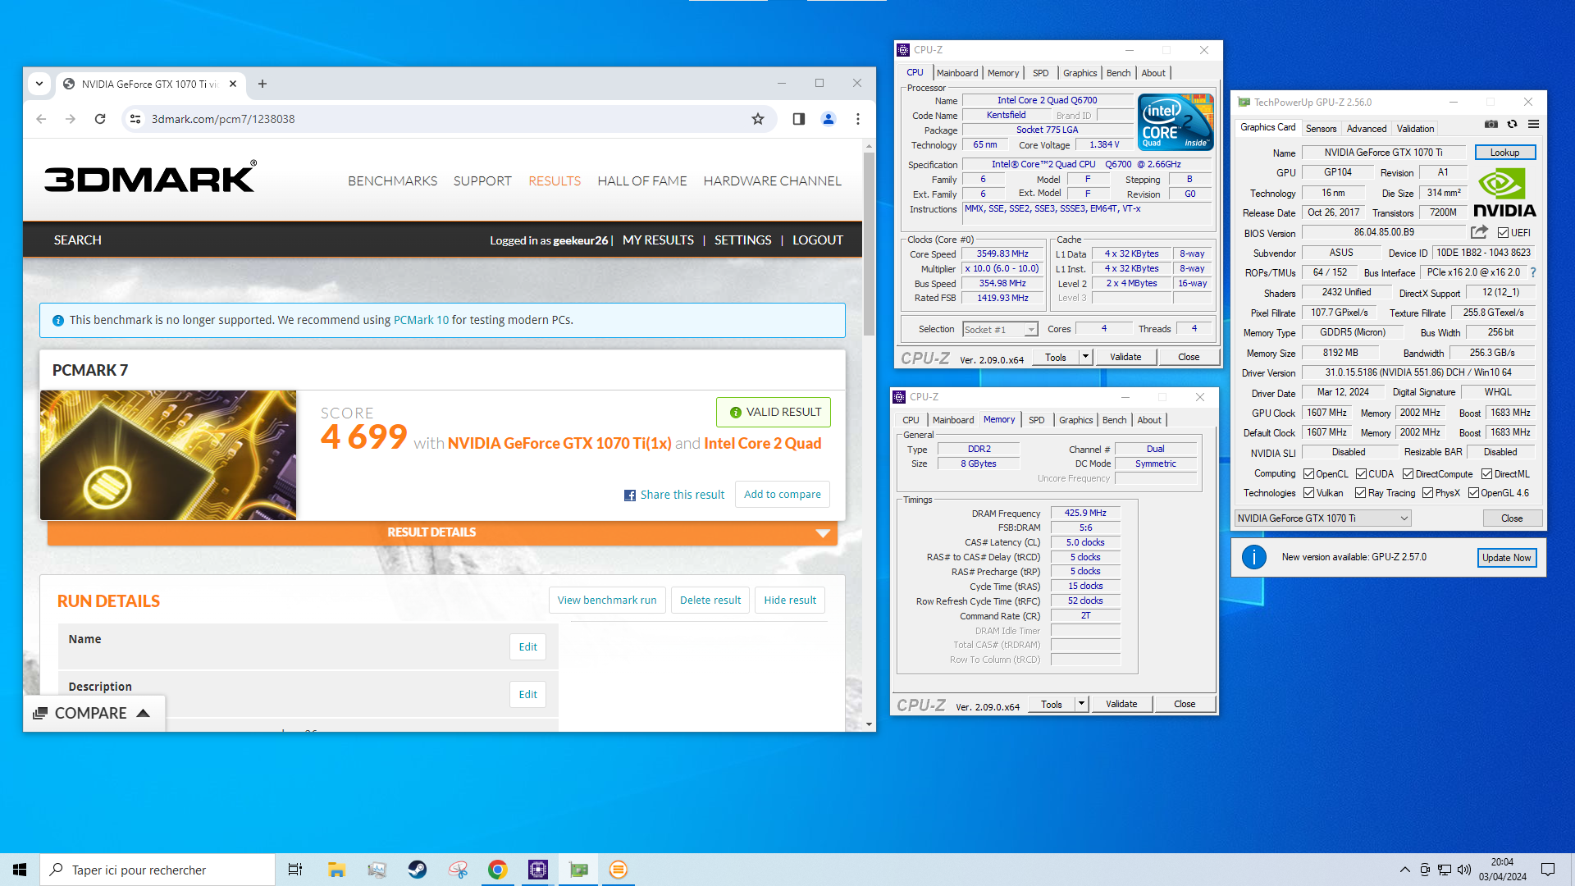Click the Delete result button
Screen dimensions: 1575x886
click(x=710, y=600)
